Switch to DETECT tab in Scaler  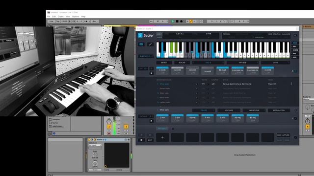click(164, 63)
